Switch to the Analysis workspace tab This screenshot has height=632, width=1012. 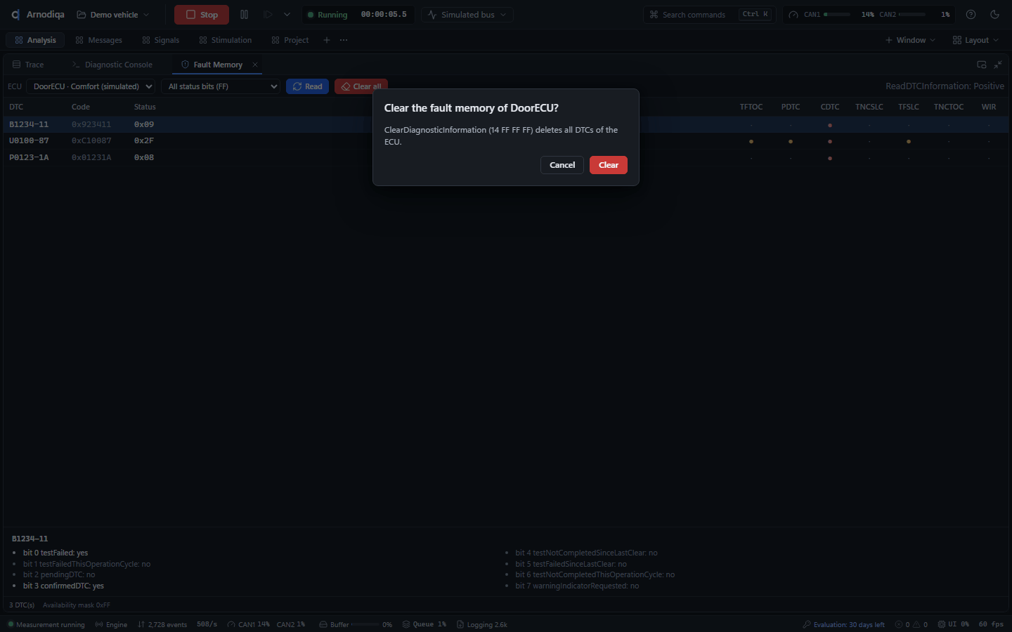tap(35, 40)
